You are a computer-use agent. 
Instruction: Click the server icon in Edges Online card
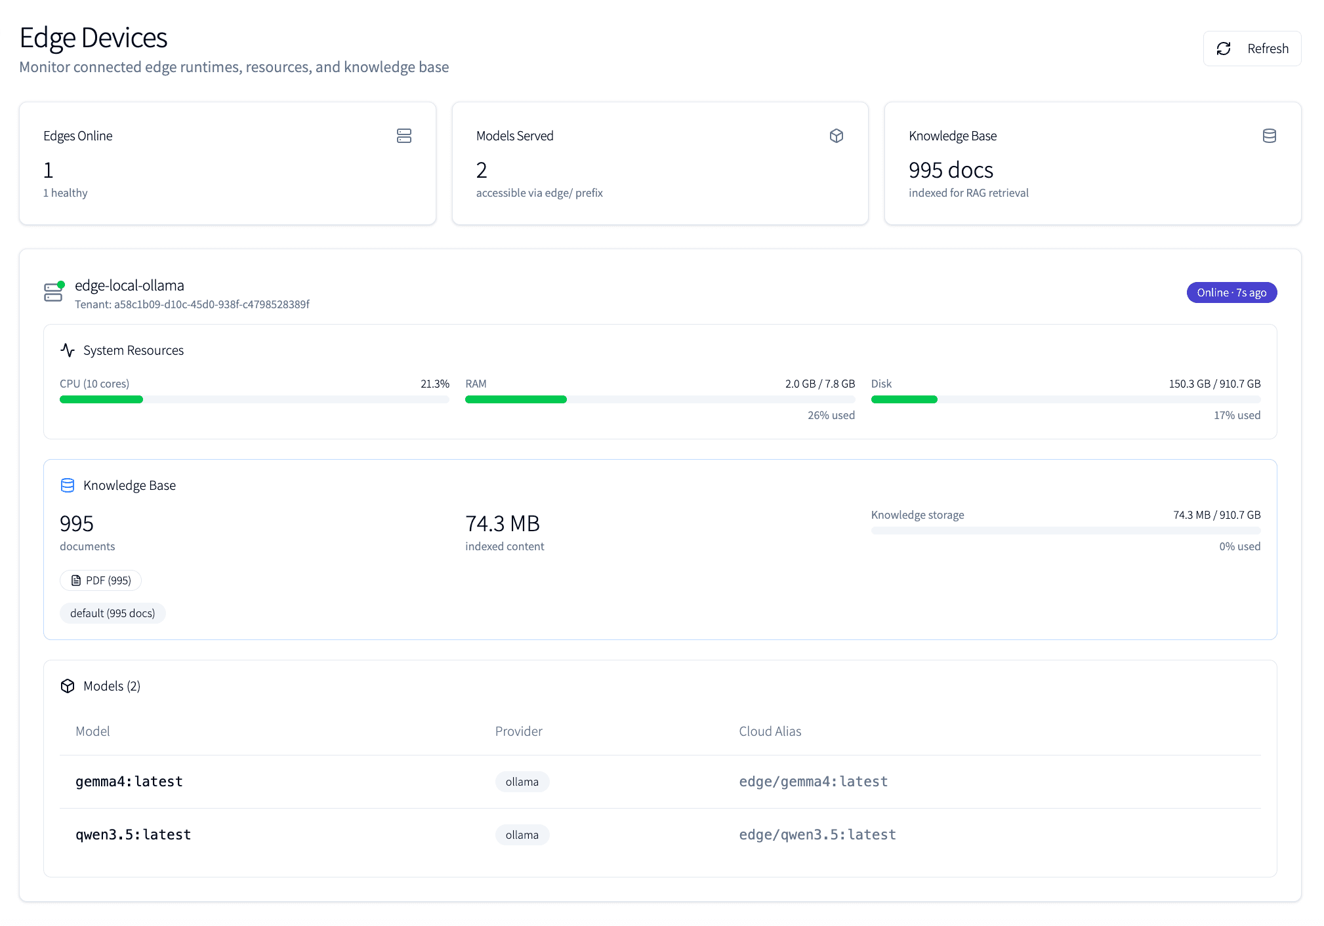(404, 136)
